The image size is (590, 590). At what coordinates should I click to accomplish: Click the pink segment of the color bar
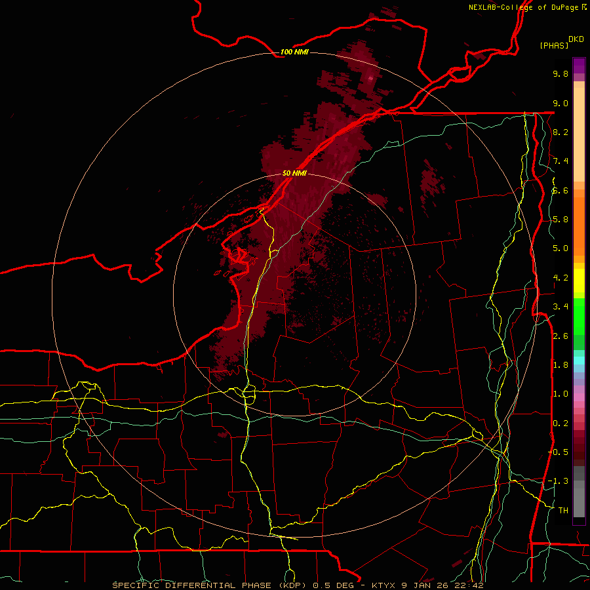[579, 397]
